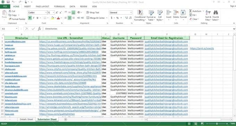236x126 pixels.
Task: Toggle Wrap Text option
Action: pyautogui.click(x=93, y=12)
